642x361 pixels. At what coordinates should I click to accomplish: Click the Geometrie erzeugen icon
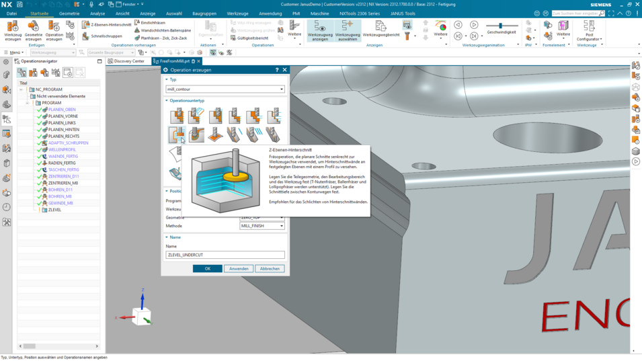point(33,30)
